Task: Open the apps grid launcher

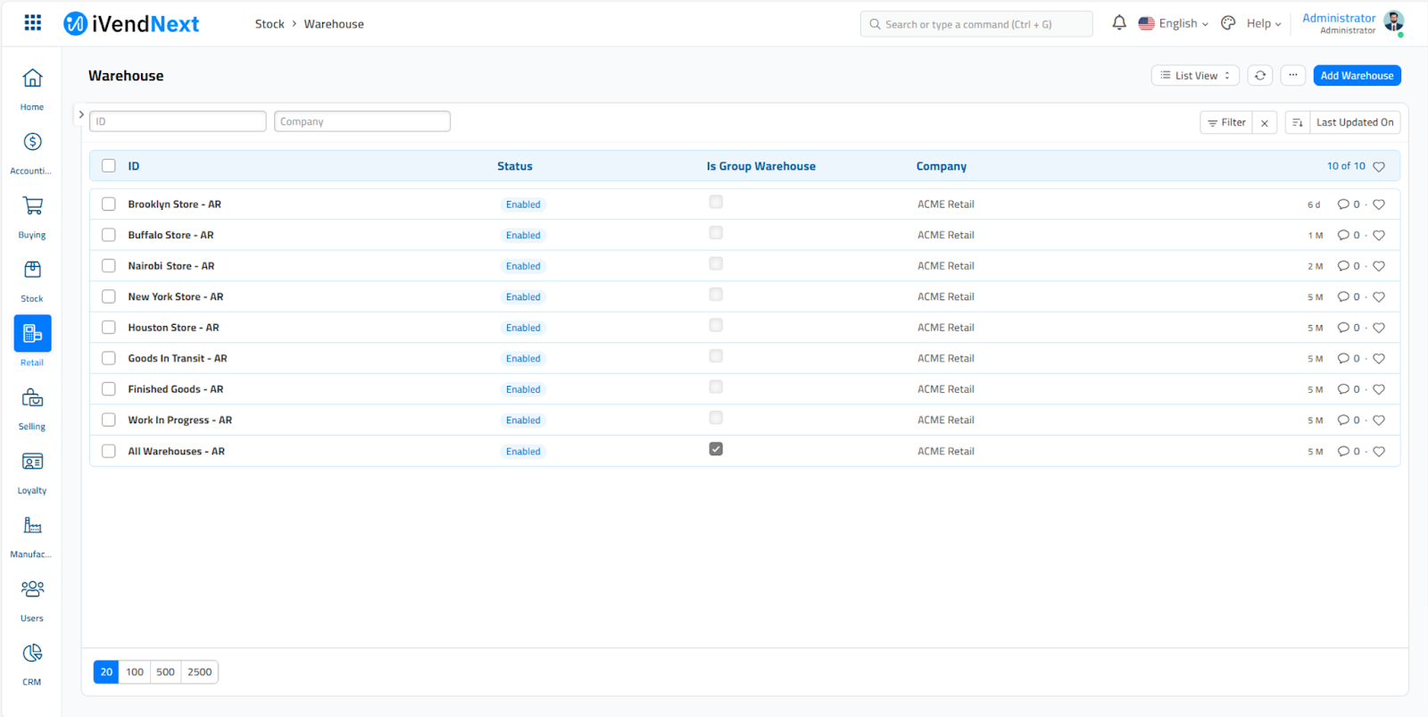Action: click(33, 23)
